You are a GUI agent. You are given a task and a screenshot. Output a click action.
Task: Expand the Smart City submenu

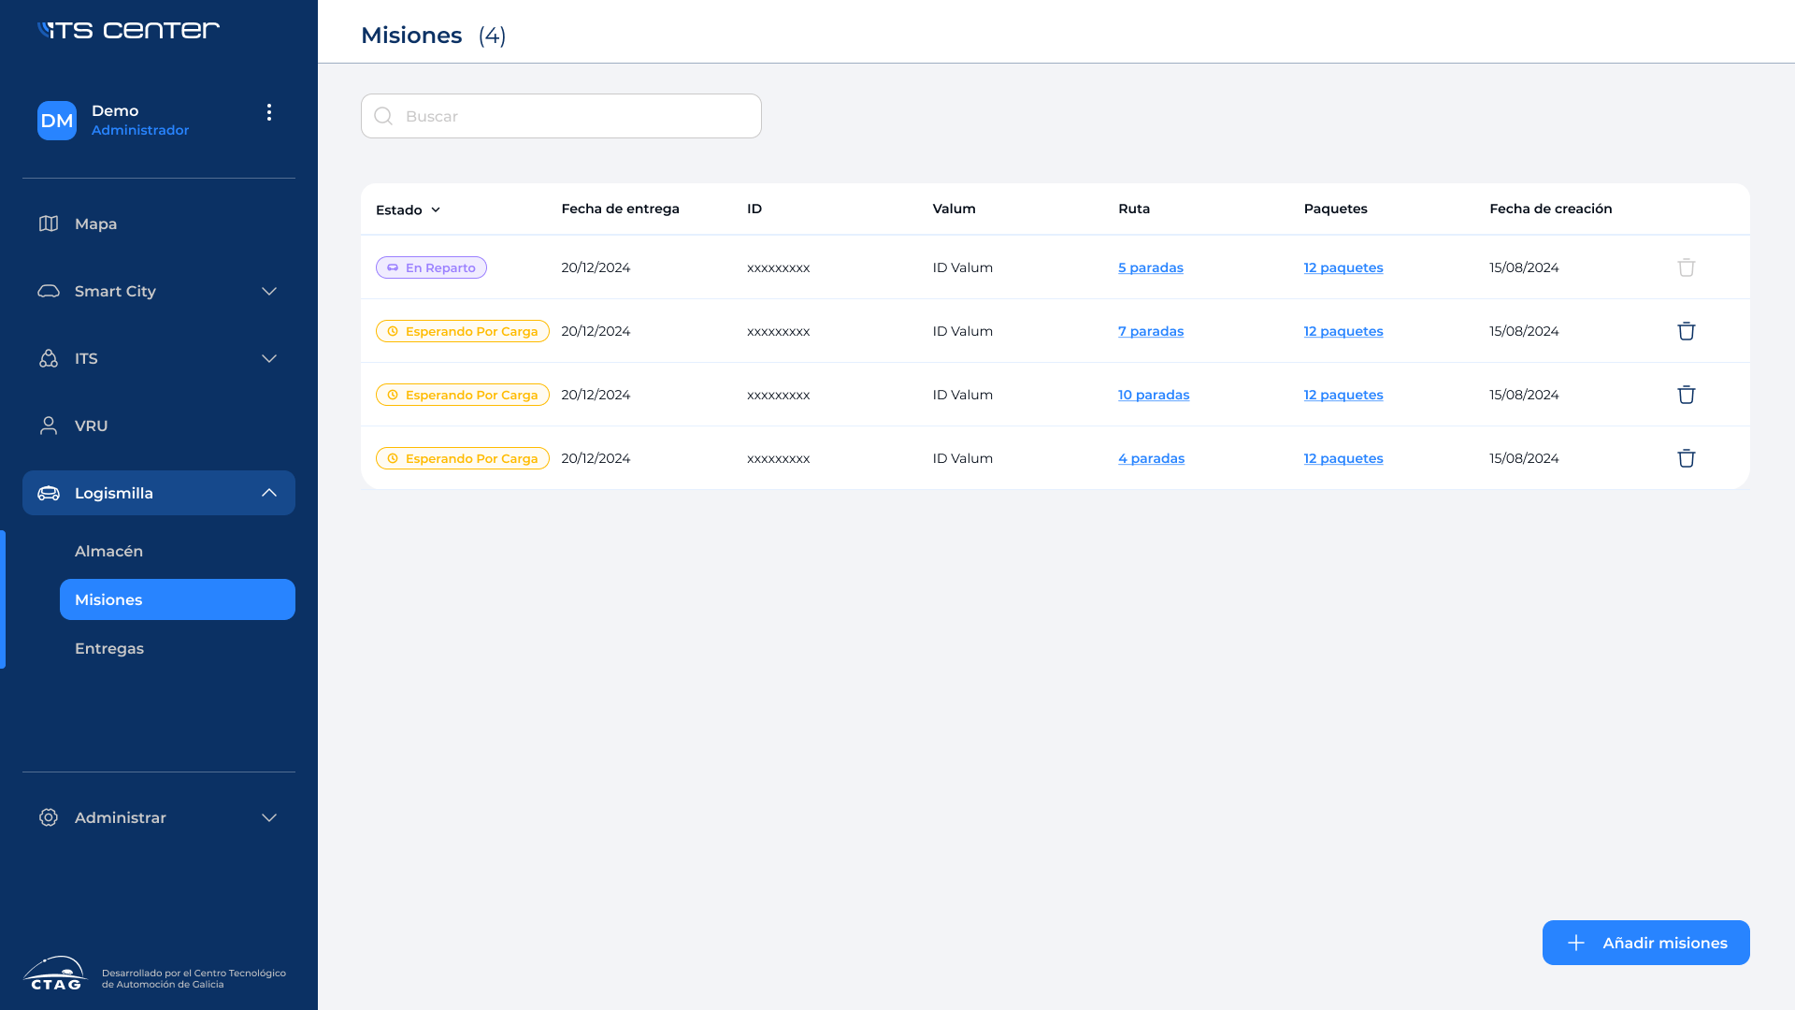269,291
